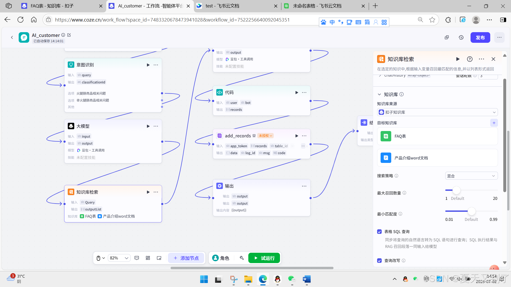Open the 搜索策略 dropdown set to 混合
The image size is (511, 287).
(471, 176)
